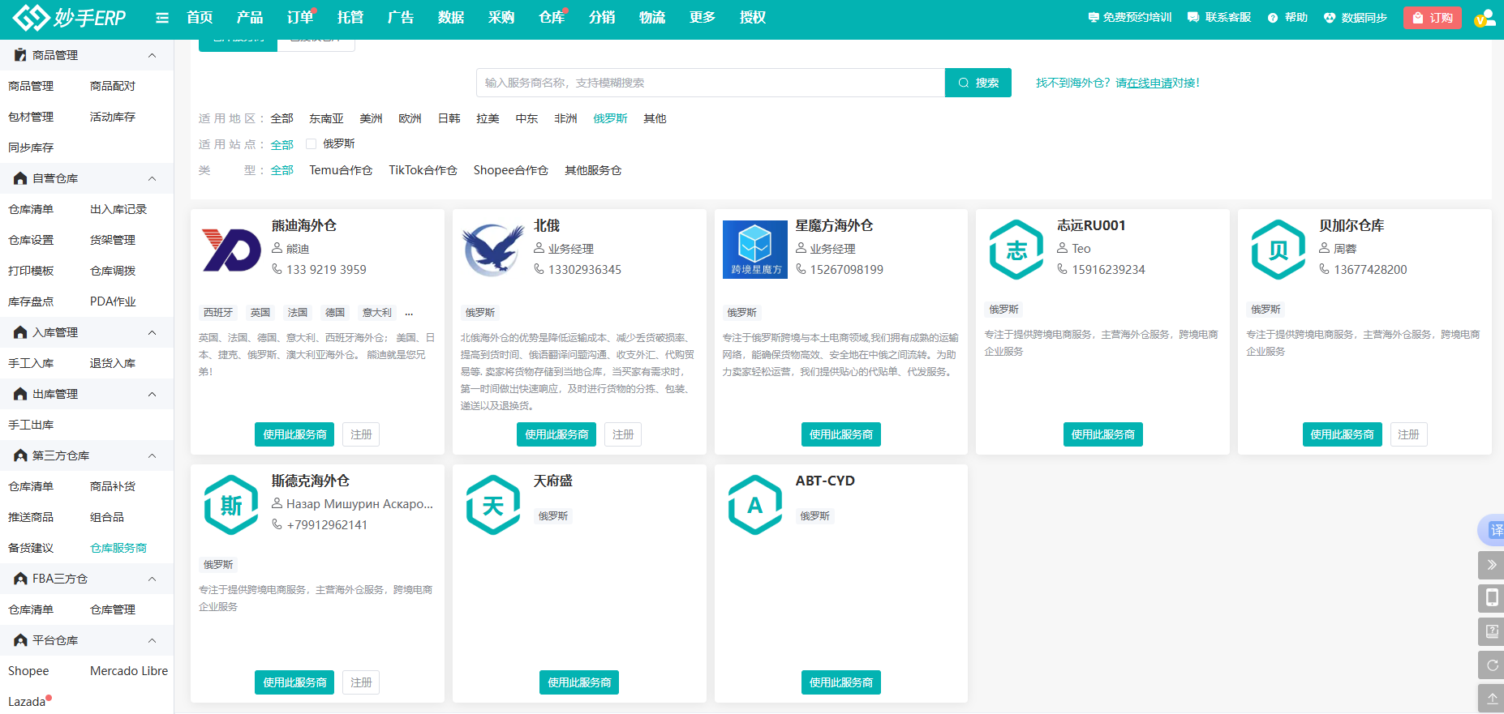Screen dimensions: 1504x714
Task: Click the help question side icon
Action: point(1491,631)
